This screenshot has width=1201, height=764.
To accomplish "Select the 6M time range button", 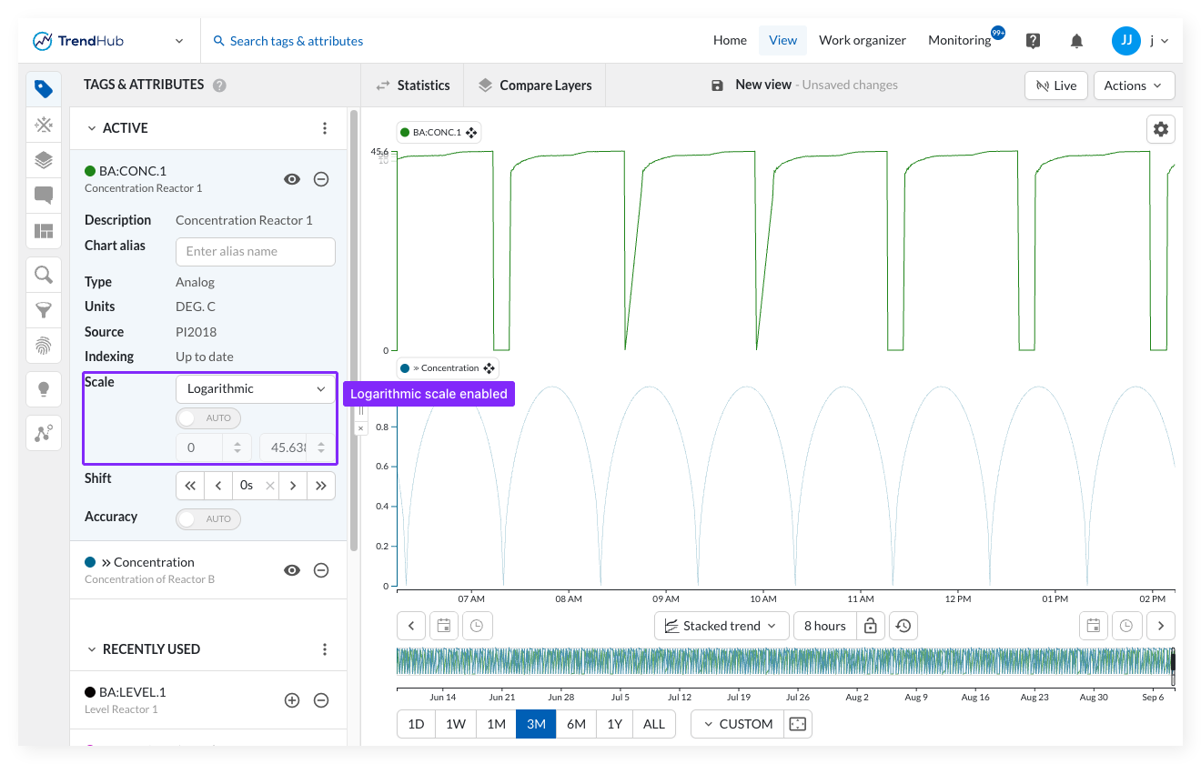I will [576, 724].
